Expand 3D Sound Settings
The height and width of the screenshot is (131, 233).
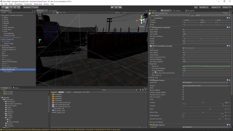[149, 122]
